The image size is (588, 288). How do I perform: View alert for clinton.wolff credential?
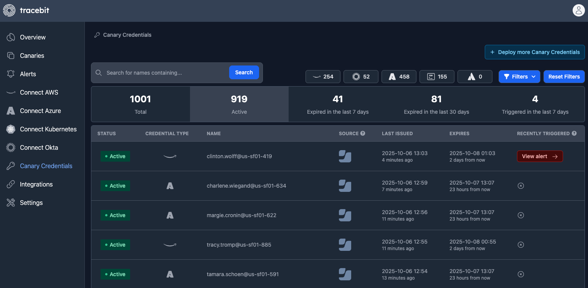pos(540,156)
